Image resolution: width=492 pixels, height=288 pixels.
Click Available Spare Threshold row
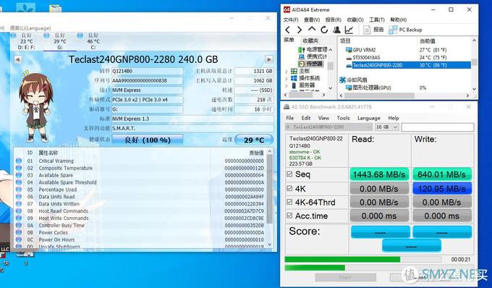(140, 182)
